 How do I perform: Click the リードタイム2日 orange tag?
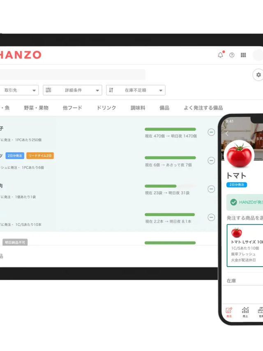click(40, 156)
